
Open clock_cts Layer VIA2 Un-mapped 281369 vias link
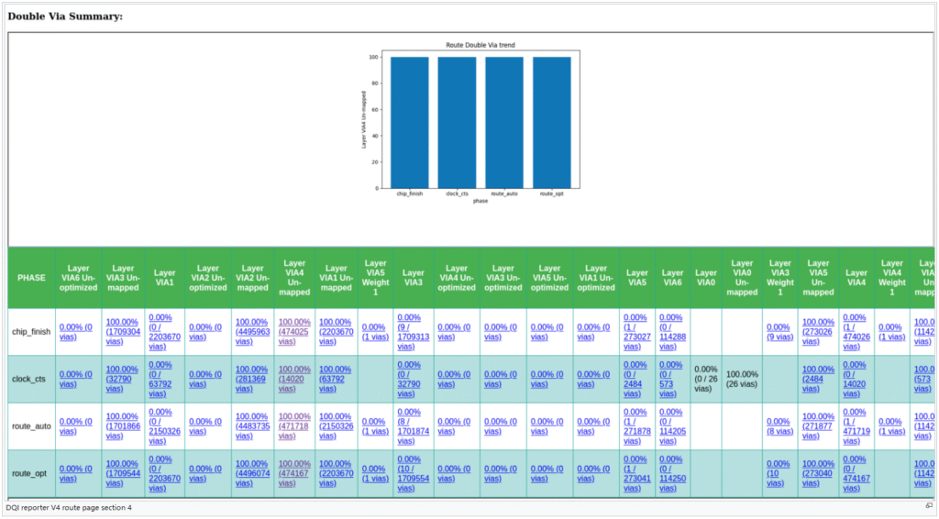click(x=251, y=379)
